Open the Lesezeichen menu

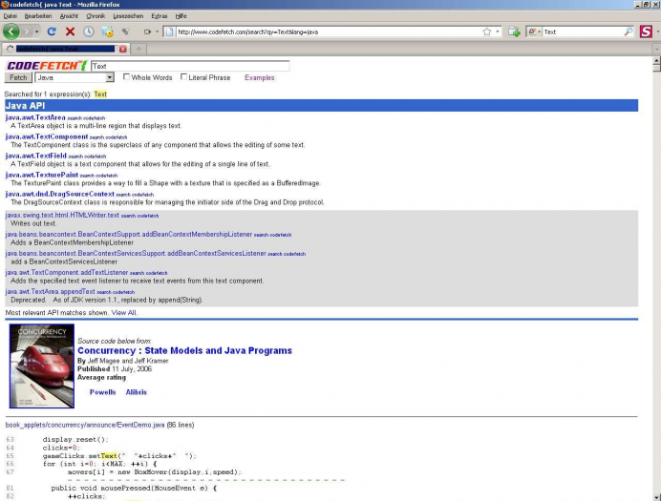pos(128,16)
